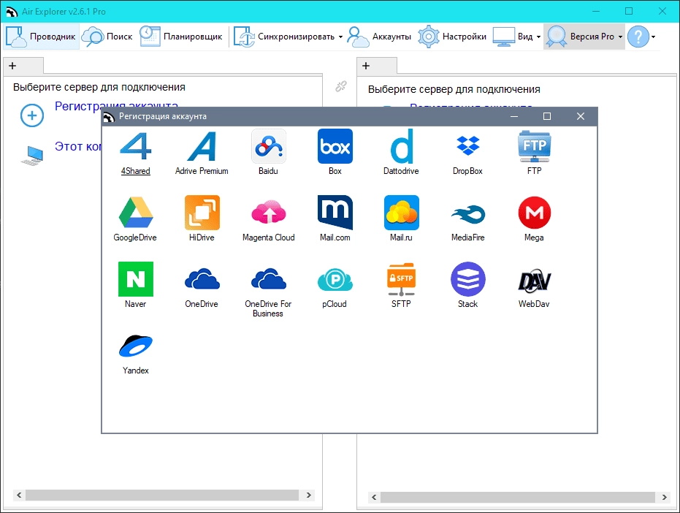Select the 4Shared service icon
This screenshot has height=513, width=680.
click(135, 147)
